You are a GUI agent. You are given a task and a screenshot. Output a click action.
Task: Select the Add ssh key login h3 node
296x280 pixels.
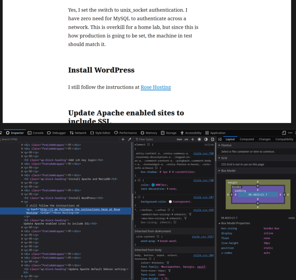[x=63, y=160]
